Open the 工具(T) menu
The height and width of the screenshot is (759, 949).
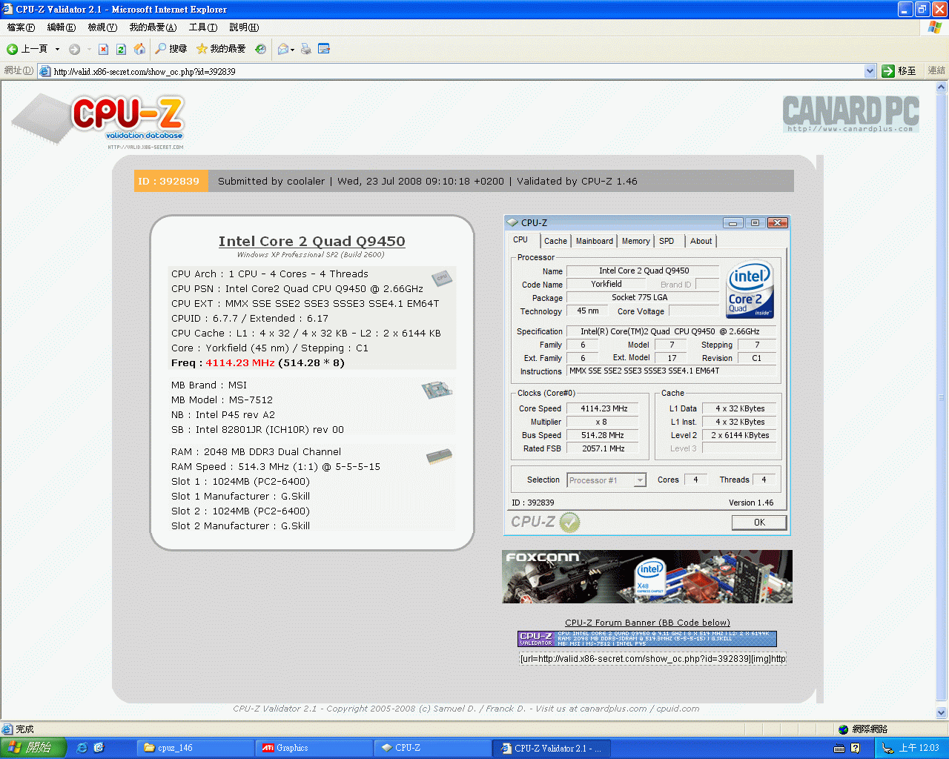(x=203, y=27)
